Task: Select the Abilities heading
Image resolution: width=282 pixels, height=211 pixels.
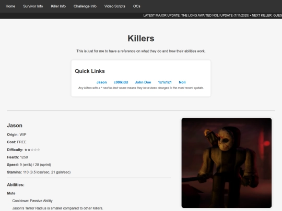Action: point(16,184)
